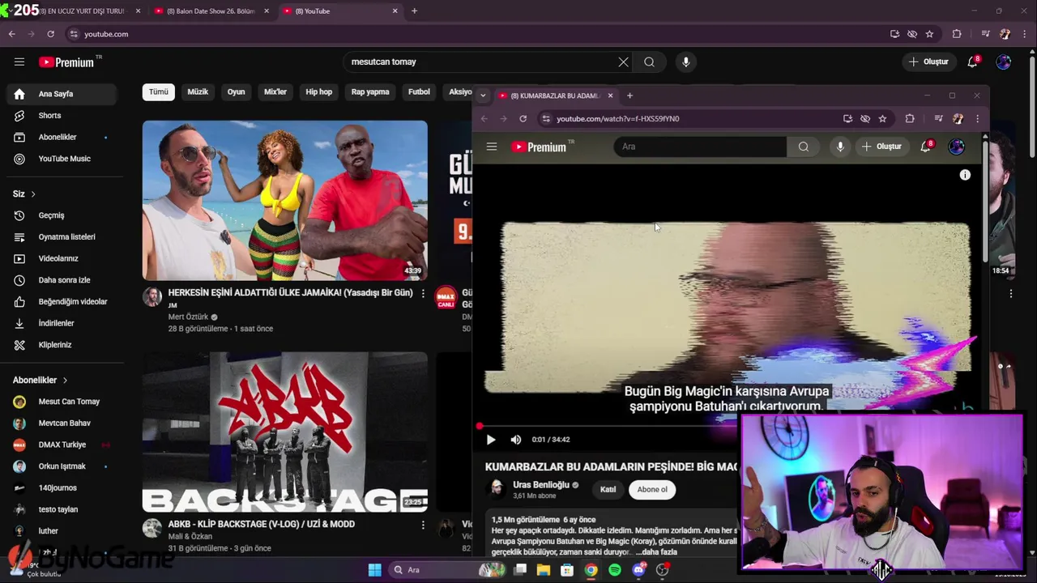Open guide menu in front video window

coord(492,147)
